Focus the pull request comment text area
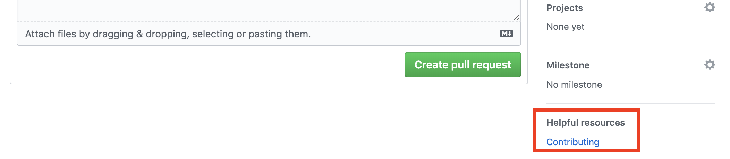Screen dimensions: 730x159 tap(269, 10)
